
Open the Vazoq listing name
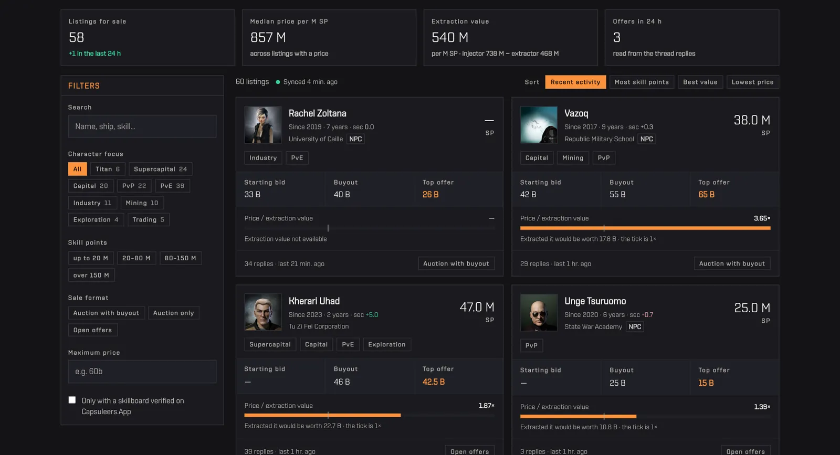tap(576, 113)
